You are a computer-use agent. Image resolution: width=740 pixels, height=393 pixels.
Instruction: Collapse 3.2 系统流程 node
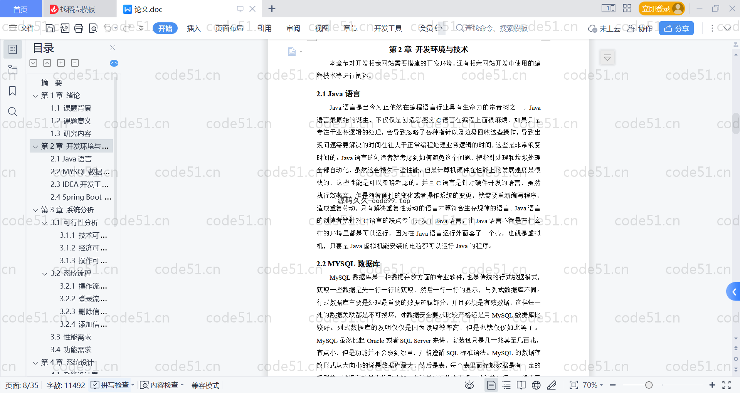coord(45,274)
